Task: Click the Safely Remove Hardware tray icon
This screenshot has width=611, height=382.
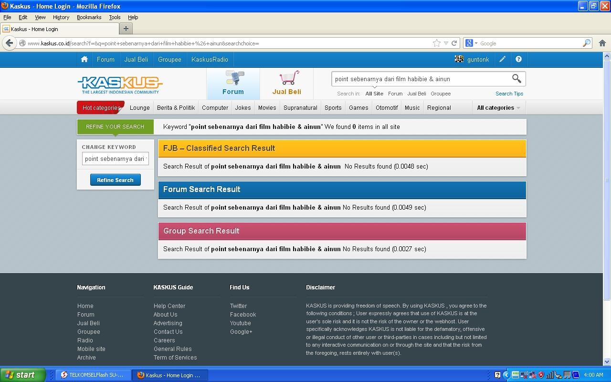Action: click(x=558, y=375)
